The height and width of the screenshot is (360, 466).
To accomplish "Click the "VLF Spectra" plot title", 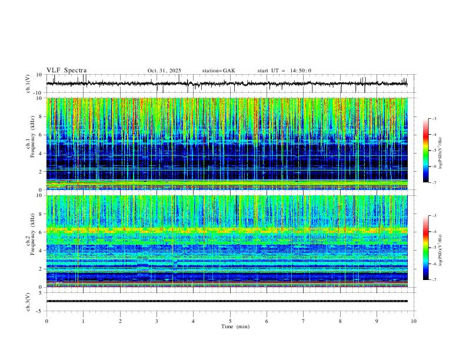I will pos(66,71).
